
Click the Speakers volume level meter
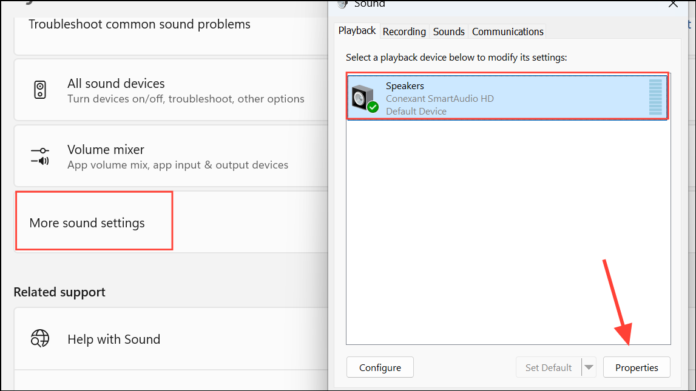pyautogui.click(x=655, y=97)
